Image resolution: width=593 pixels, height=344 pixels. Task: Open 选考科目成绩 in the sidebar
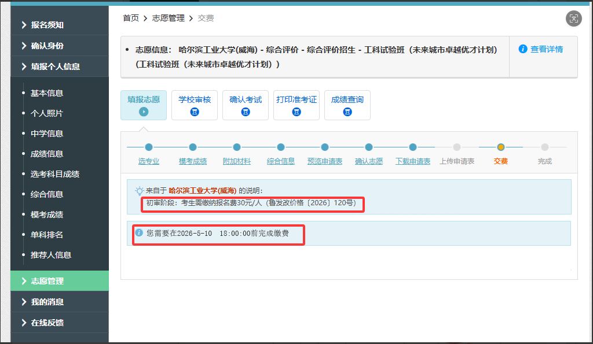pos(55,174)
